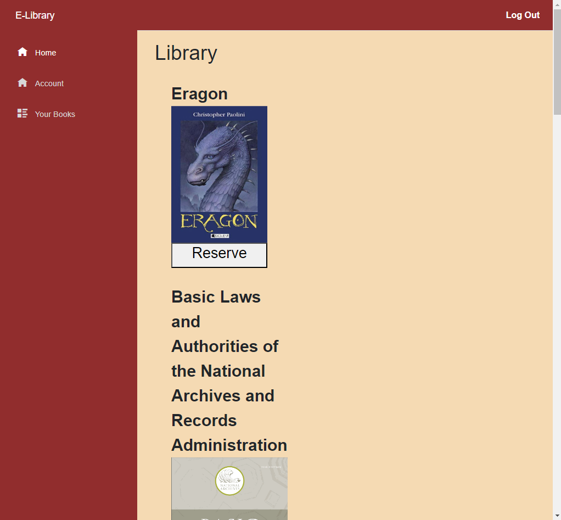Image resolution: width=561 pixels, height=520 pixels.
Task: Click the Account house icon
Action: (23, 83)
